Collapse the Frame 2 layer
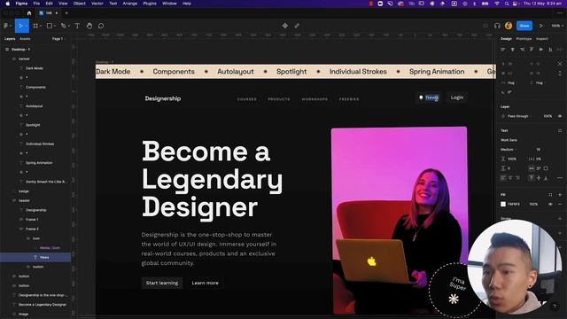Viewport: 567px width, 319px height. point(21,229)
